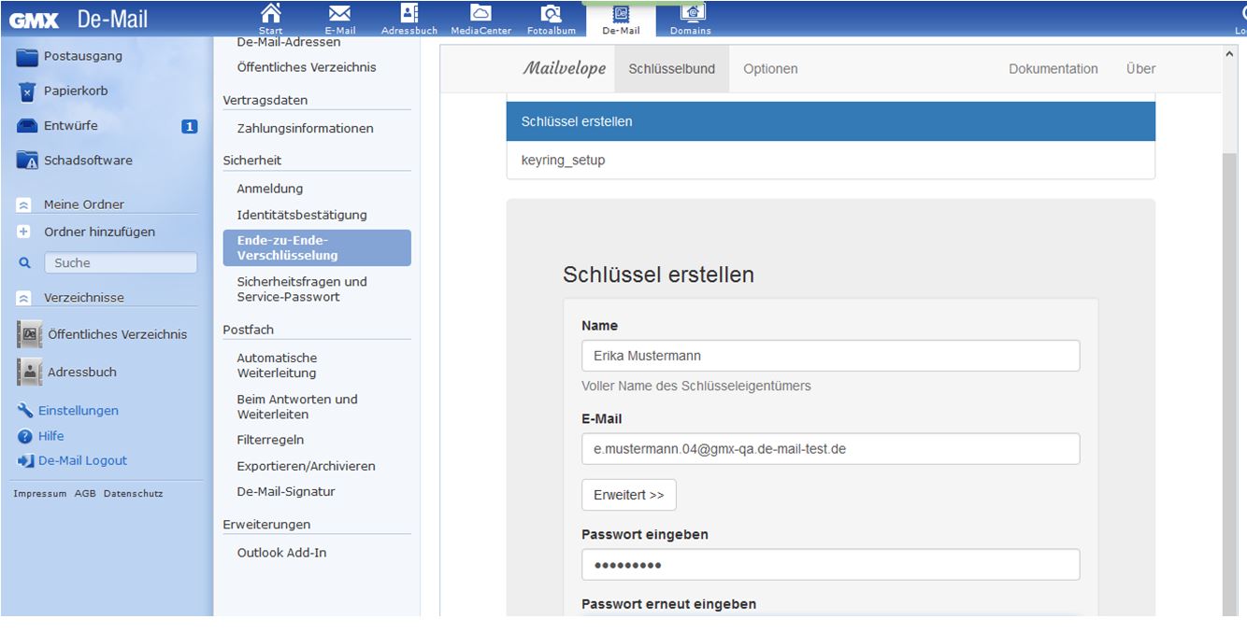The width and height of the screenshot is (1247, 633).
Task: Open De-Mail-Adressen settings entry
Action: (289, 42)
